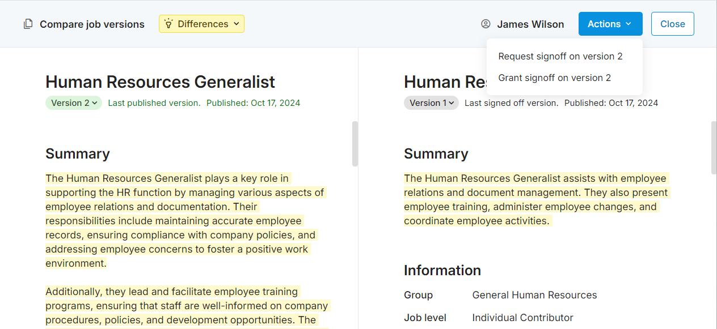The height and width of the screenshot is (329, 717).
Task: Click the General Human Resources group link
Action: pyautogui.click(x=534, y=294)
